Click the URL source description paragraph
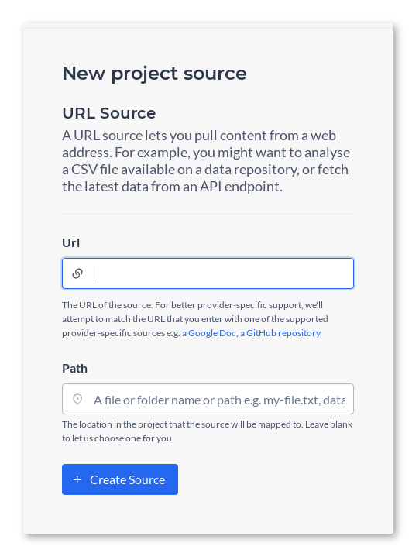Screen dimensions: 419x560 (x=206, y=160)
